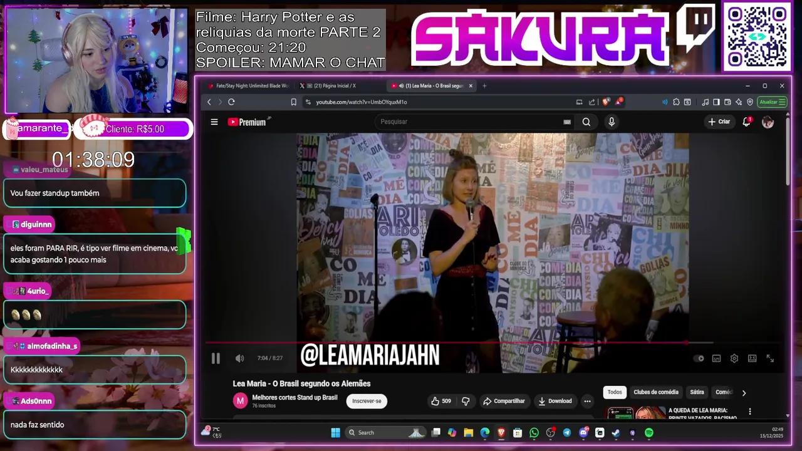This screenshot has height=451, width=802.
Task: Pause the YouTube video
Action: pyautogui.click(x=216, y=358)
